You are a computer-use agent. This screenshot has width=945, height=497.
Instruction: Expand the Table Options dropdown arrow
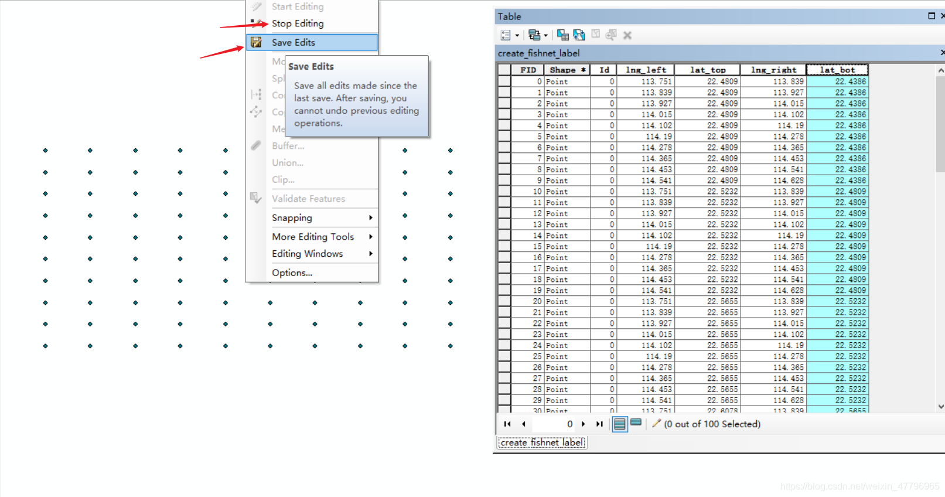point(517,36)
